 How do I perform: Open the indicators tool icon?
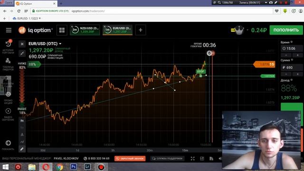[x=22, y=134]
